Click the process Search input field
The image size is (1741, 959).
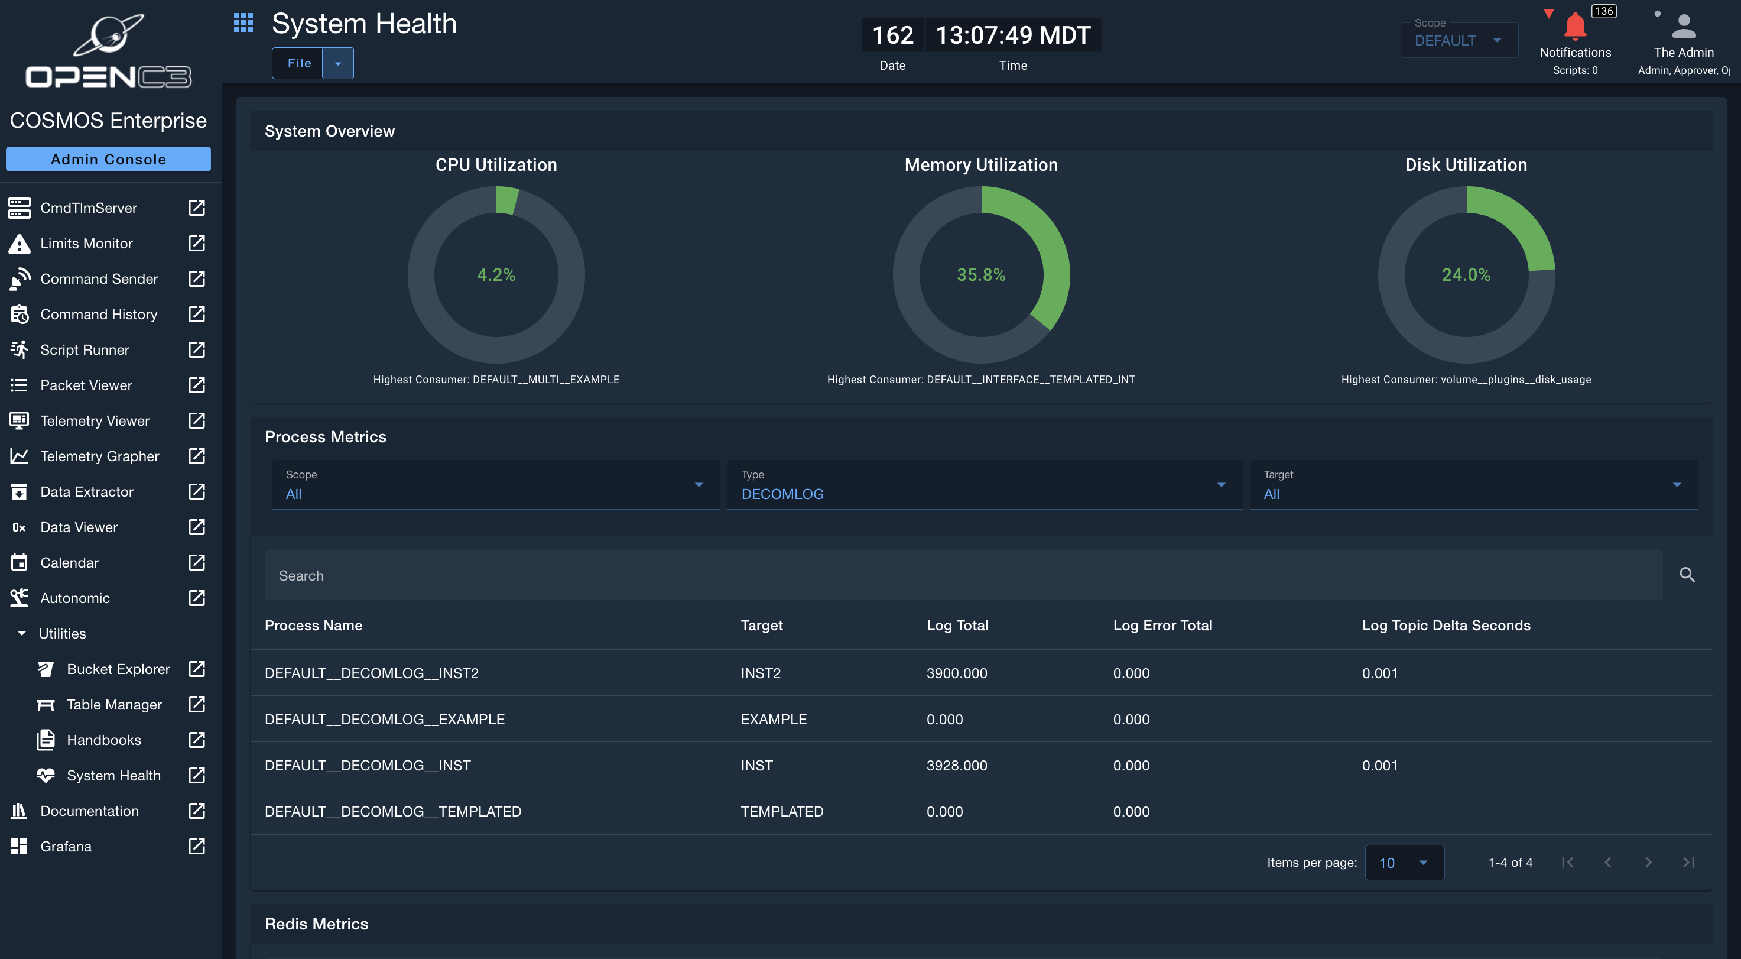[x=963, y=575]
